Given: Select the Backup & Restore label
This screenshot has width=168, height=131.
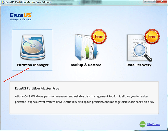Looking at the screenshot, I should click(x=86, y=65).
